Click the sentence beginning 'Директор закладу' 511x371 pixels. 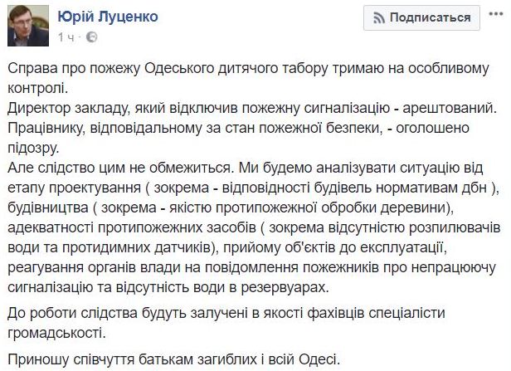(252, 108)
